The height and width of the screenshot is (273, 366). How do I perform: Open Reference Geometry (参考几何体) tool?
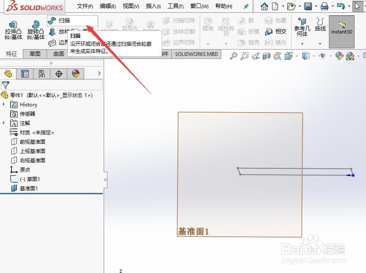pos(302,27)
